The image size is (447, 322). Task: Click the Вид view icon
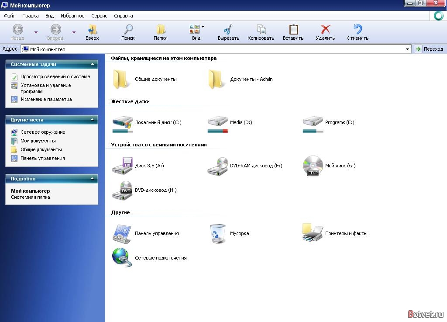click(x=195, y=29)
